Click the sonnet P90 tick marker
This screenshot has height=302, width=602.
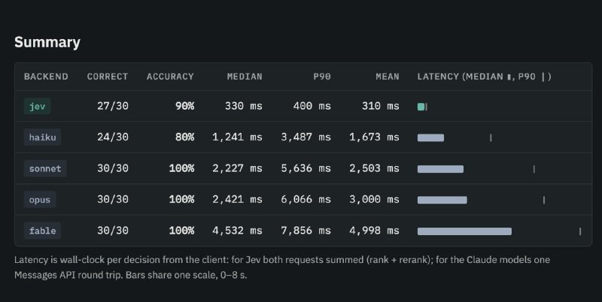click(534, 169)
